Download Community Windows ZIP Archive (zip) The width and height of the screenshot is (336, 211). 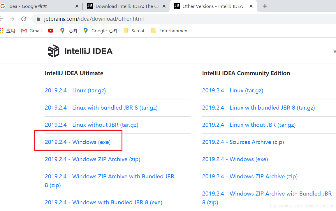[x=250, y=176]
